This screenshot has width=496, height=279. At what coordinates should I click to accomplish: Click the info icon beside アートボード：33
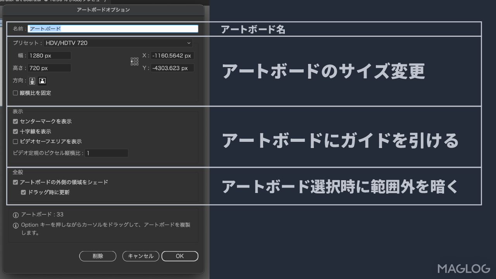(x=15, y=214)
